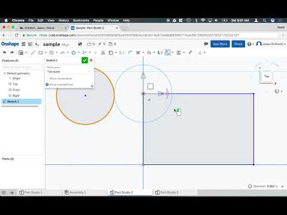Open the polygon tool dropdown arrow
The height and width of the screenshot is (215, 287).
pos(78,53)
